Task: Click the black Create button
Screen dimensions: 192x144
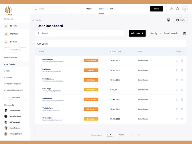Action: tap(156, 9)
